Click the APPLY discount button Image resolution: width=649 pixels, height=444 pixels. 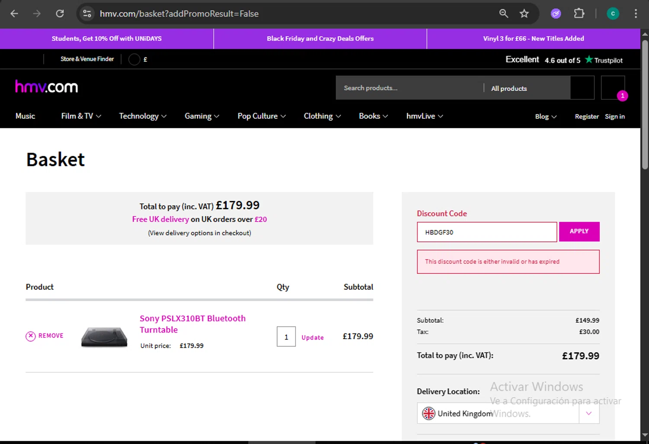(579, 232)
